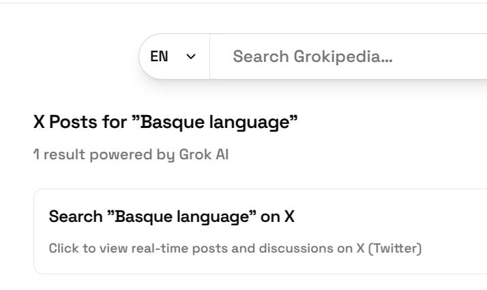Click 'Basque language' in the page heading
The image size is (487, 290).
209,123
